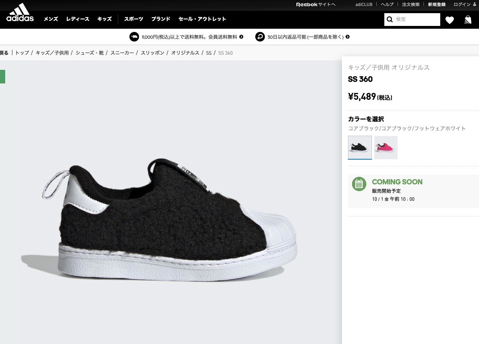Click the スニーカー breadcrumb link
Viewport: 479px width, 344px height.
122,53
